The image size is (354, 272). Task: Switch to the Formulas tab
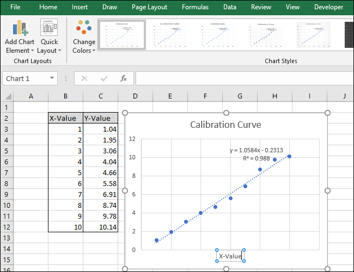pos(194,7)
